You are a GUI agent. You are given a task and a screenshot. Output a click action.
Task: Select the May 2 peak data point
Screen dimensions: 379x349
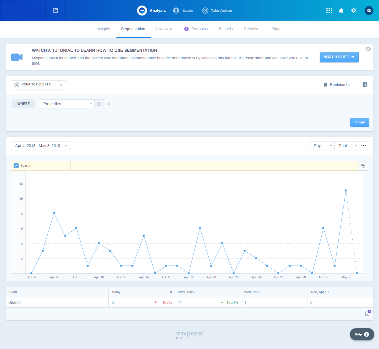tap(346, 191)
